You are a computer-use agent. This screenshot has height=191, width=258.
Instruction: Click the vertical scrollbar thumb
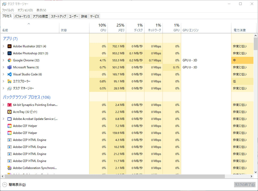(255, 44)
